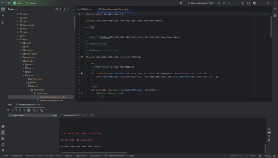Viewport: 278px width, 158px height.
Task: Collapse the Test Results node
Action: point(9,116)
